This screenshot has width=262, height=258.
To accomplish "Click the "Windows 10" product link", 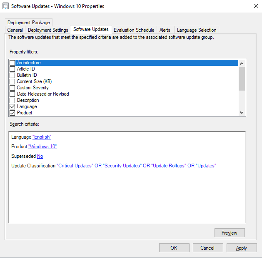I will pos(42,147).
